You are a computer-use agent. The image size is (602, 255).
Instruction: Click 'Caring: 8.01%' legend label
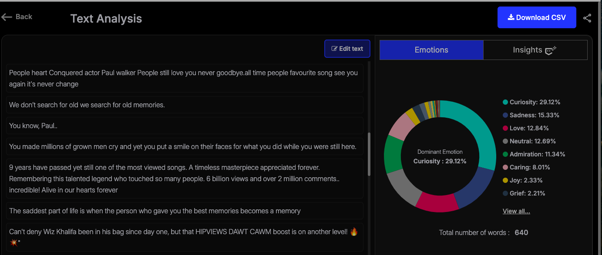coord(530,167)
